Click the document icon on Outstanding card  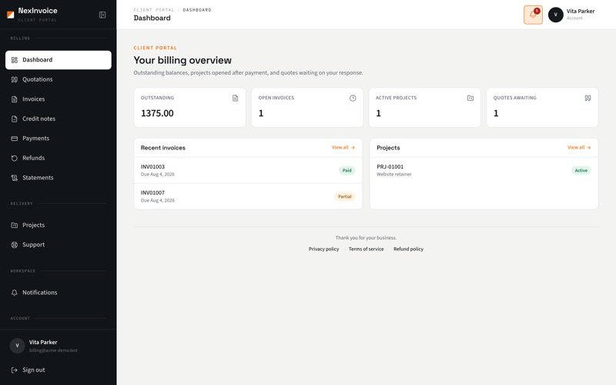(235, 99)
